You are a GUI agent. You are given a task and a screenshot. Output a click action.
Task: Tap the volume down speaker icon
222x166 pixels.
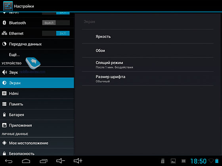[x=61, y=161]
